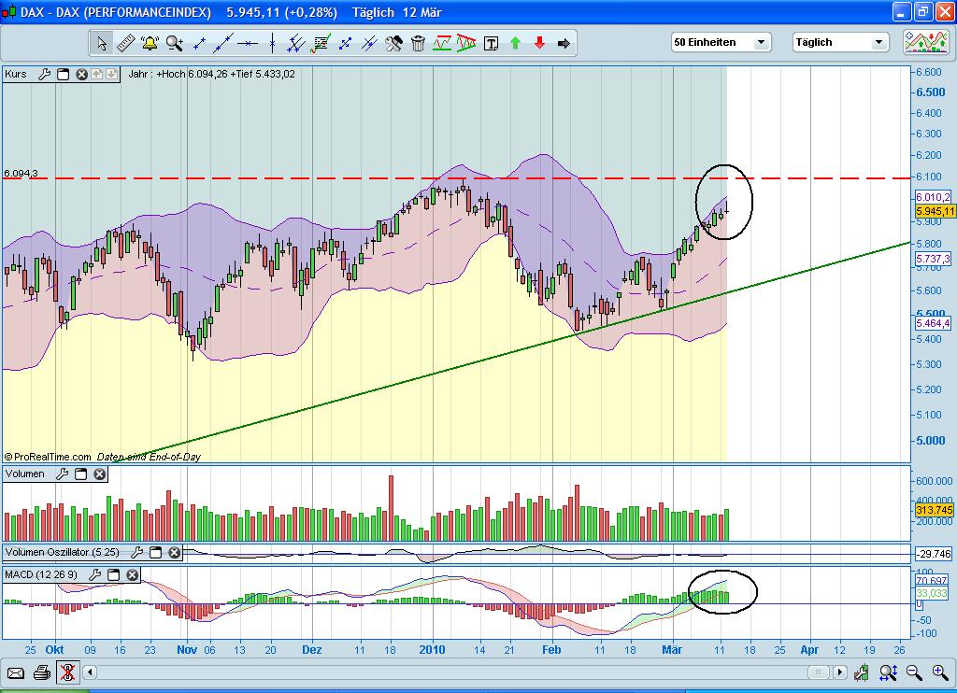Click the Volumen Oszillator (5 25) label
The image size is (957, 693).
63,552
